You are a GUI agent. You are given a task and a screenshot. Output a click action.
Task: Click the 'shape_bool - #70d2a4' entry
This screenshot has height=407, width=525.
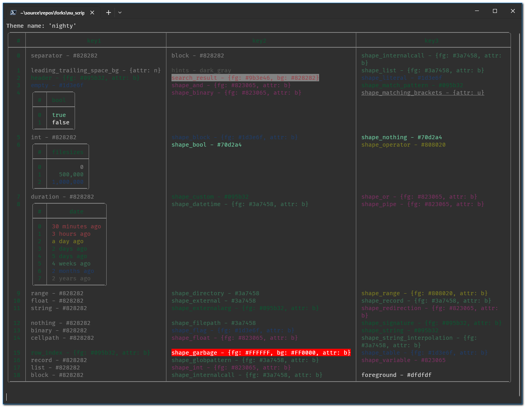point(207,145)
